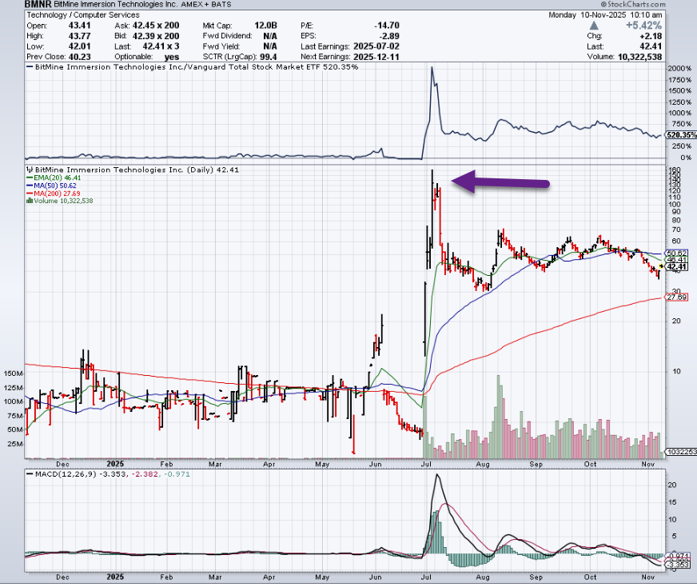Screen dimensions: 697x587
Task: Click the MA(200) red legend marker
Action: [x=29, y=194]
